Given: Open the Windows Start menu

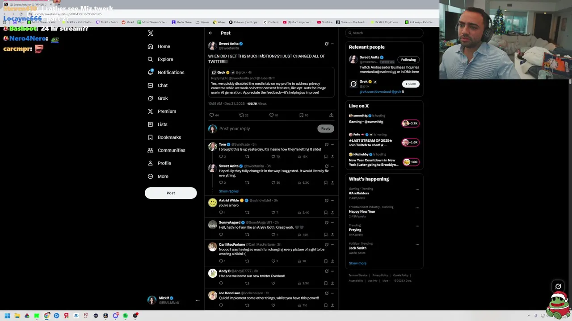Looking at the screenshot, I should tap(7, 316).
